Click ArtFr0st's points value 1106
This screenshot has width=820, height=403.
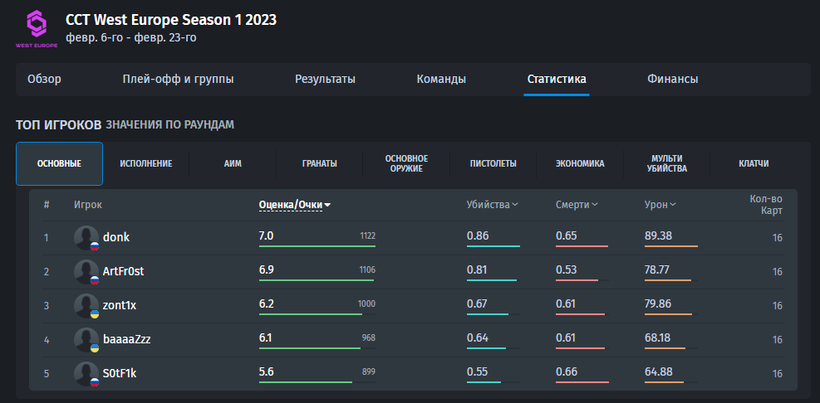(x=368, y=269)
